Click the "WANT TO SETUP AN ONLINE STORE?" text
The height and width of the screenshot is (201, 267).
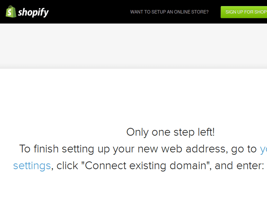pos(169,12)
